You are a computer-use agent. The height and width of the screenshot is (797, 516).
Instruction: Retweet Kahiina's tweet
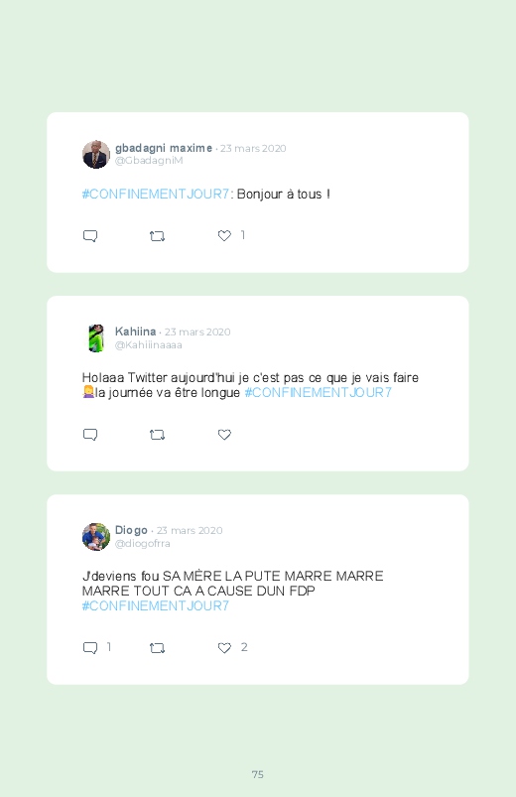point(157,435)
